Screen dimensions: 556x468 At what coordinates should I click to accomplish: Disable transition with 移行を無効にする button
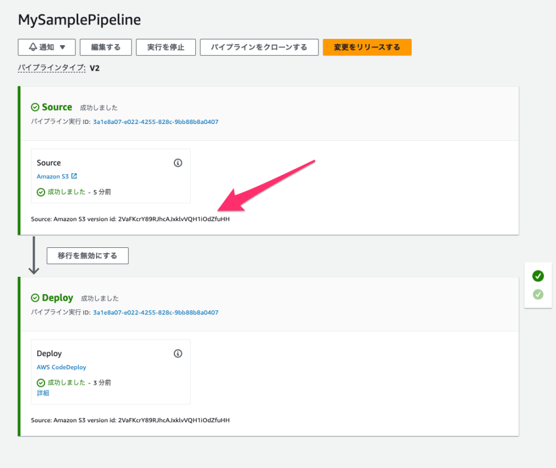pos(87,255)
